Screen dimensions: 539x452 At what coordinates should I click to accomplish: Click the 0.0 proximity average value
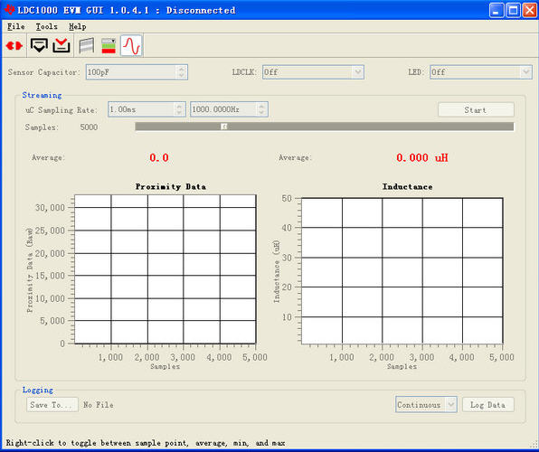point(159,158)
